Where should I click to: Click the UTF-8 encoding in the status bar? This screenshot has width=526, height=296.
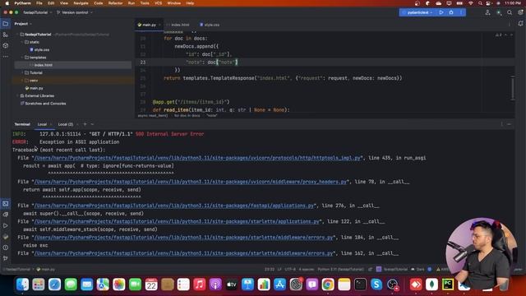pyautogui.click(x=290, y=269)
